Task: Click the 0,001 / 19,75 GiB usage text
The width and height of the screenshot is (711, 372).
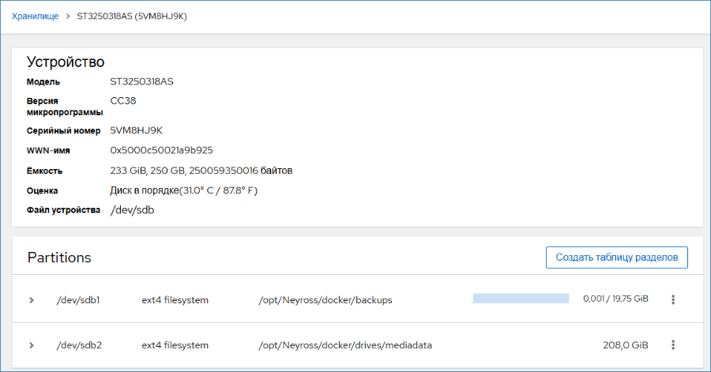Action: [615, 299]
